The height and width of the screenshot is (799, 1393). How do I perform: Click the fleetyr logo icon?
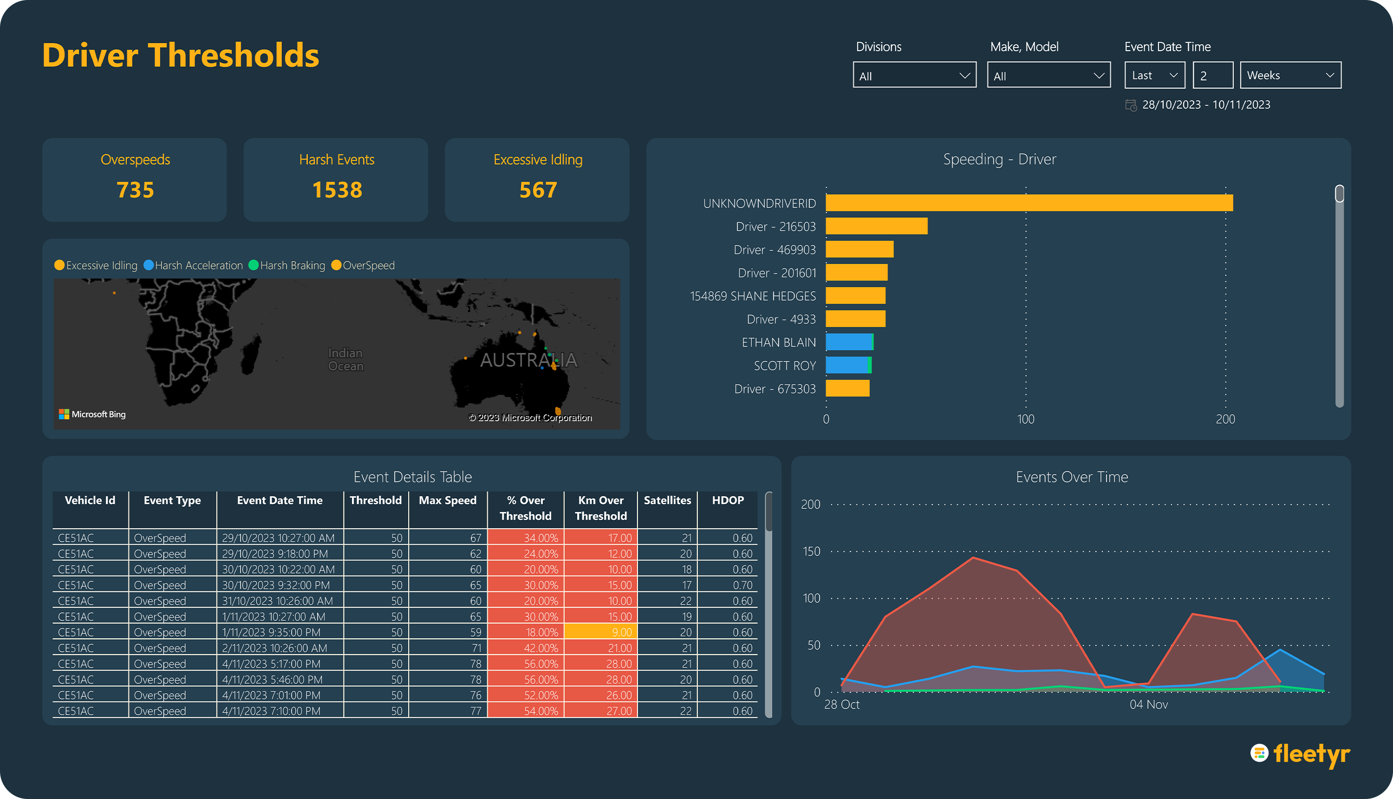click(x=1259, y=753)
